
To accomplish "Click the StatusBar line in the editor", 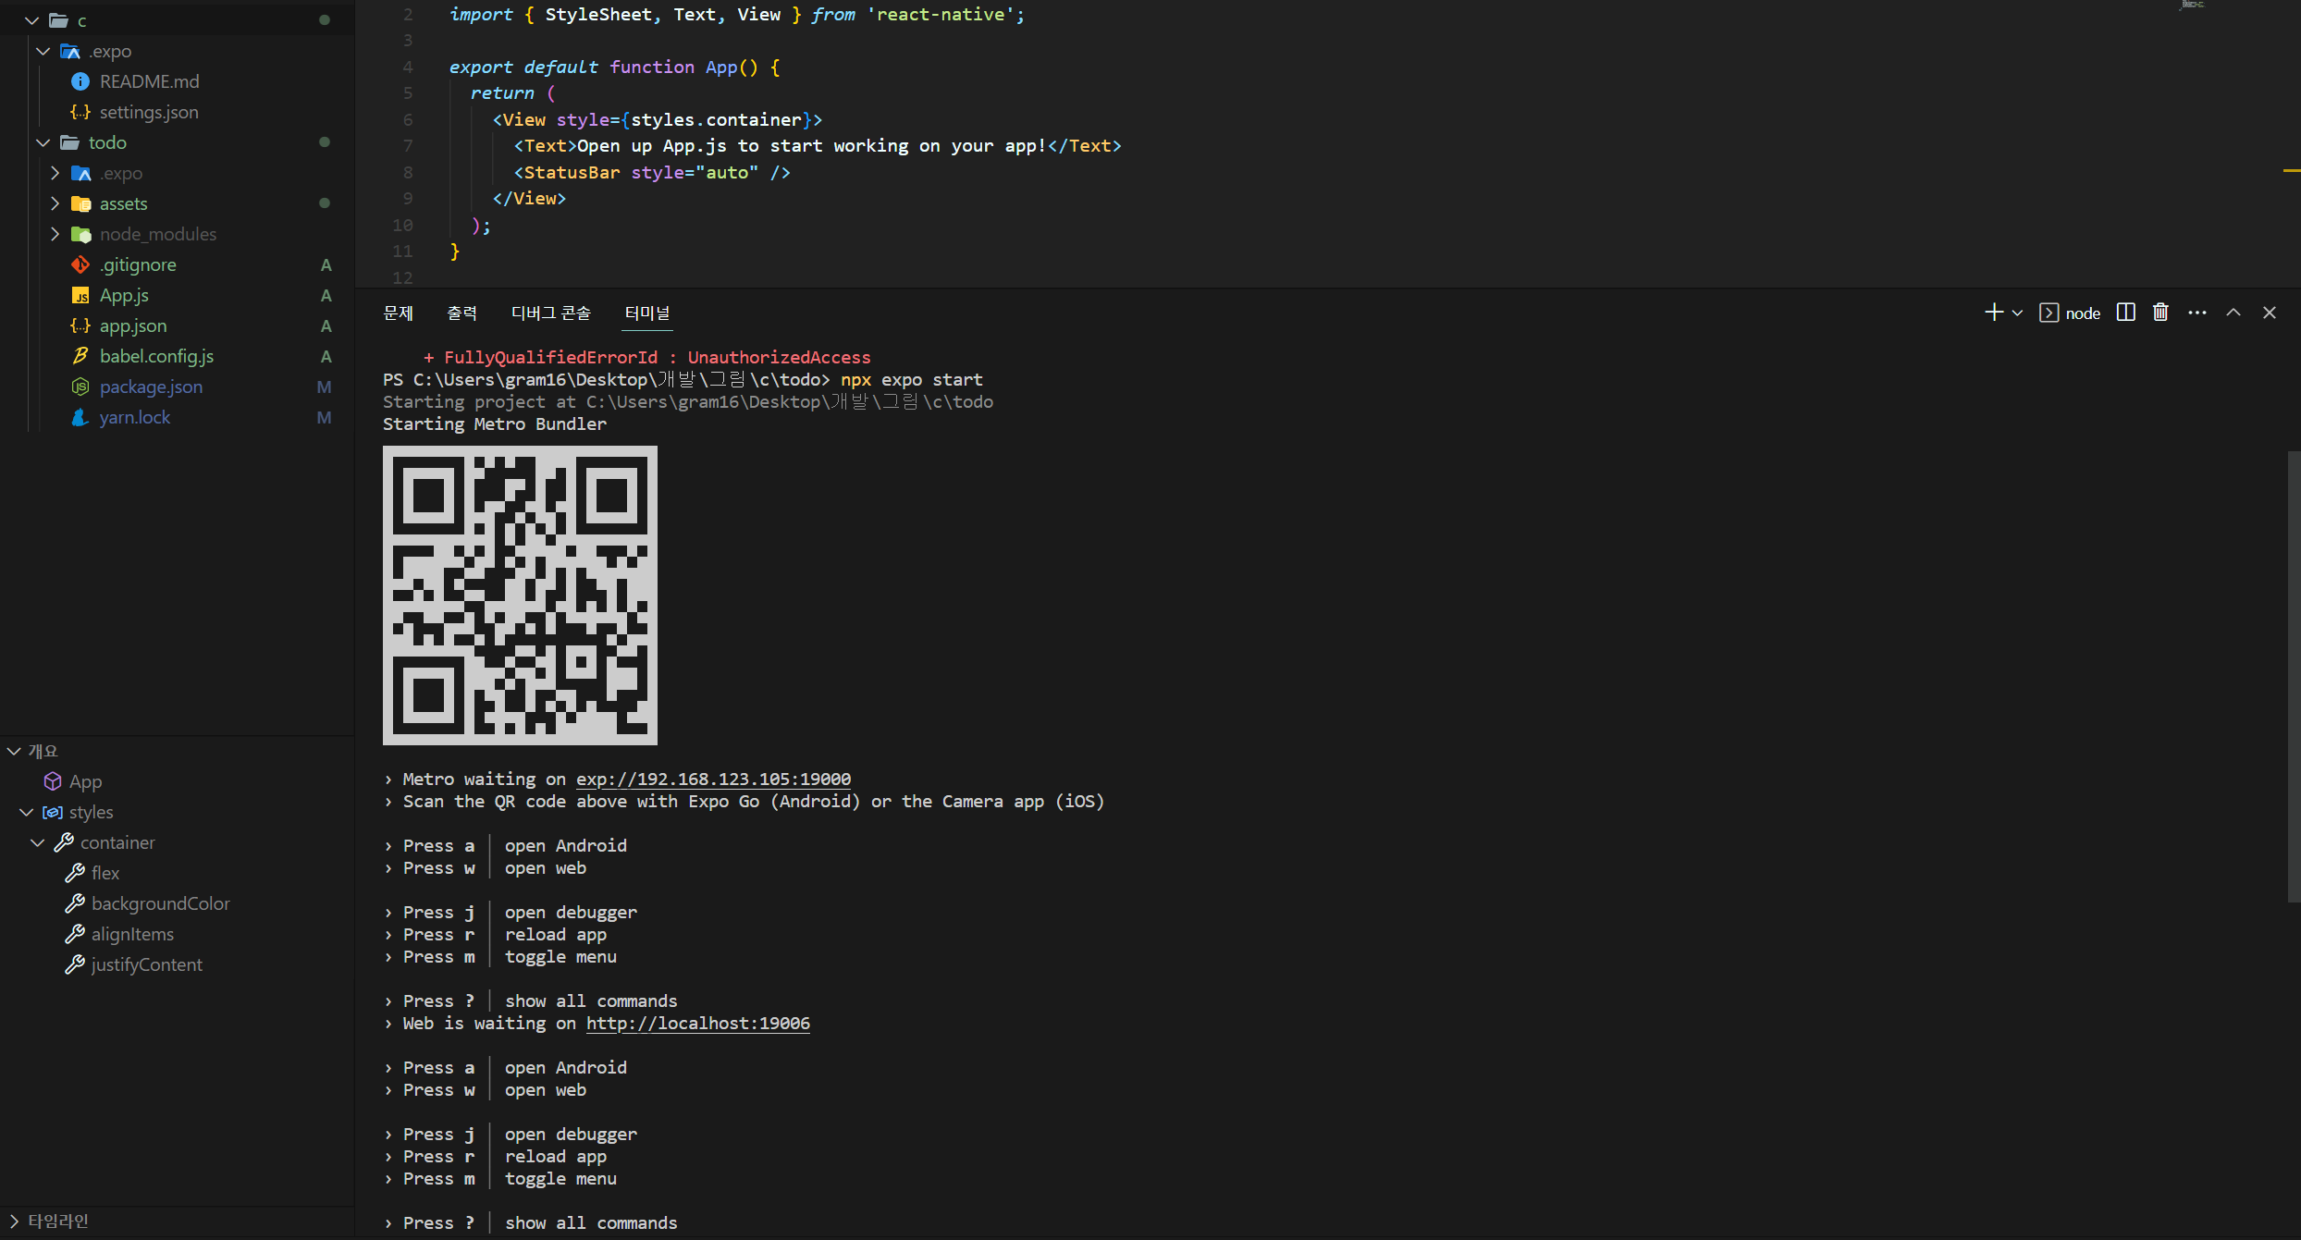I will point(652,173).
